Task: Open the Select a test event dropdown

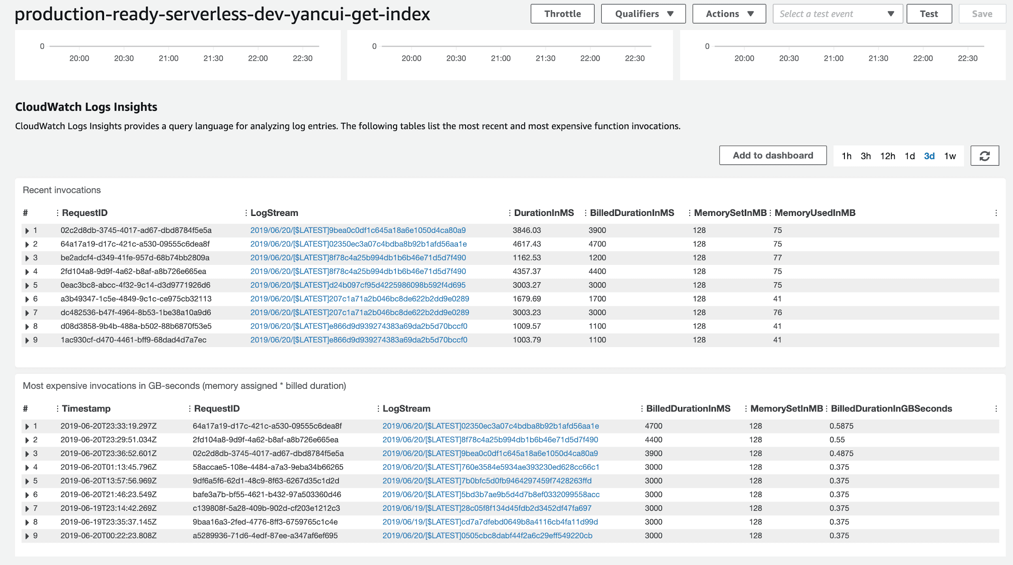Action: pyautogui.click(x=837, y=13)
